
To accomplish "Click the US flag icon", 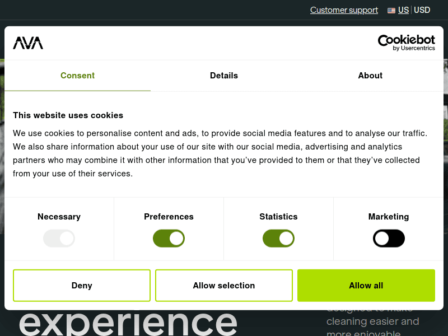I will click(x=391, y=10).
